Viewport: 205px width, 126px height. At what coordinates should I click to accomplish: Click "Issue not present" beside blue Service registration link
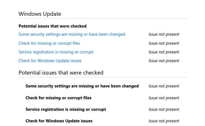164,52
